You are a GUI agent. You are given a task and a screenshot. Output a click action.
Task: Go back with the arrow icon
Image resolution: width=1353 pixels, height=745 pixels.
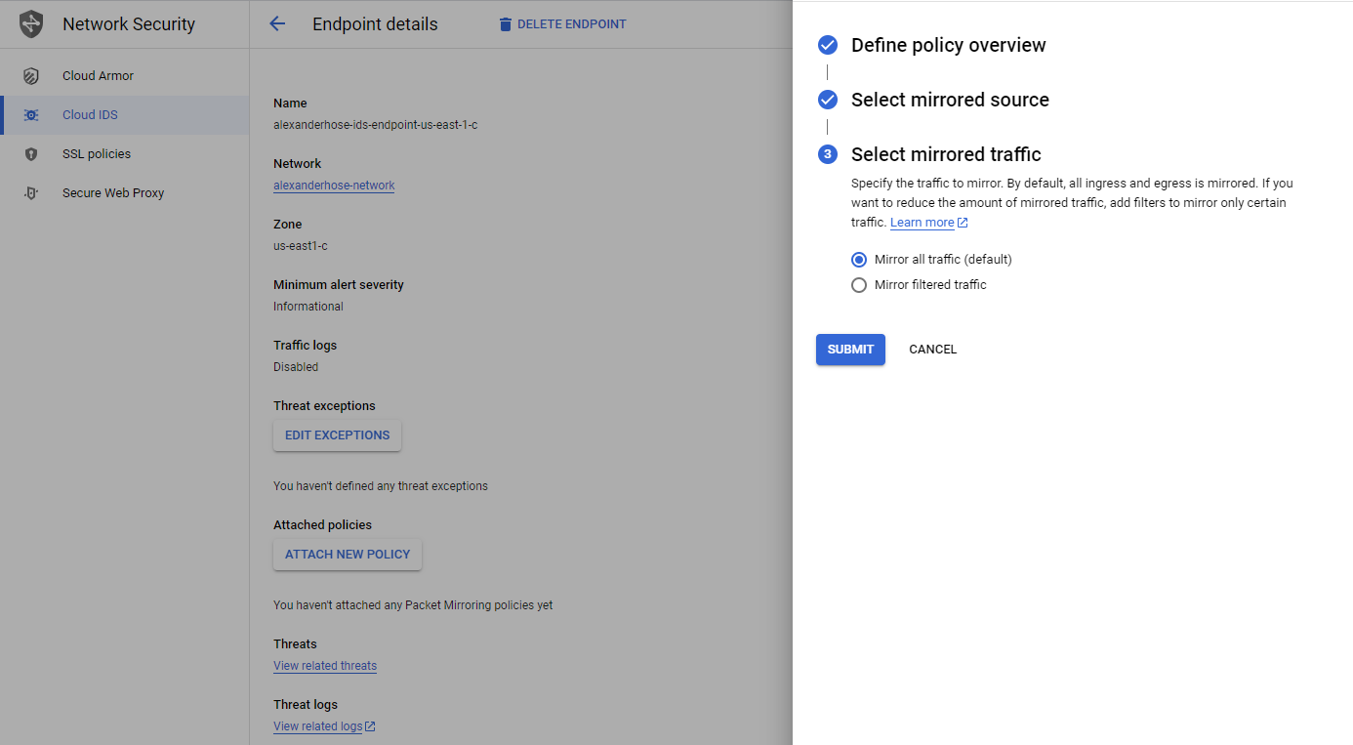pos(277,24)
